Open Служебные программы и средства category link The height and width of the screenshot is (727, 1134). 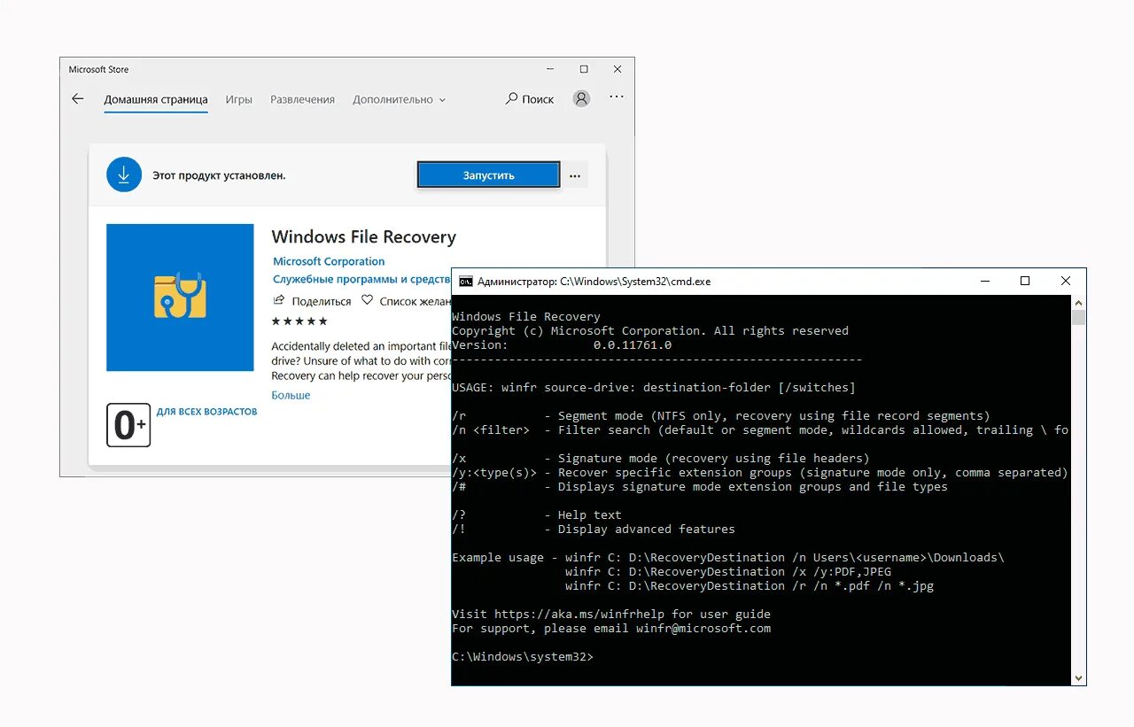coord(361,279)
